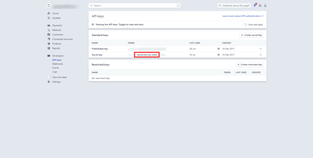
Task: Open Connected accounts section
Action: point(62,39)
